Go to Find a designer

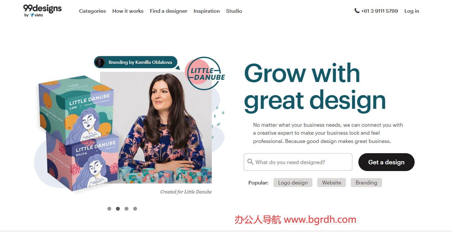(168, 11)
